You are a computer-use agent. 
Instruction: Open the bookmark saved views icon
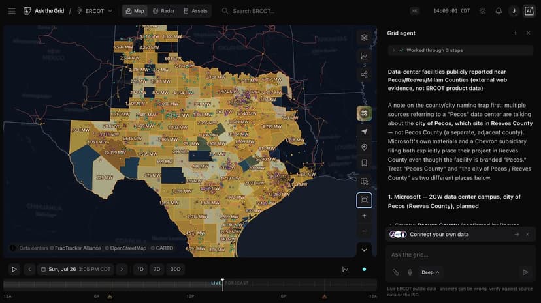(364, 163)
